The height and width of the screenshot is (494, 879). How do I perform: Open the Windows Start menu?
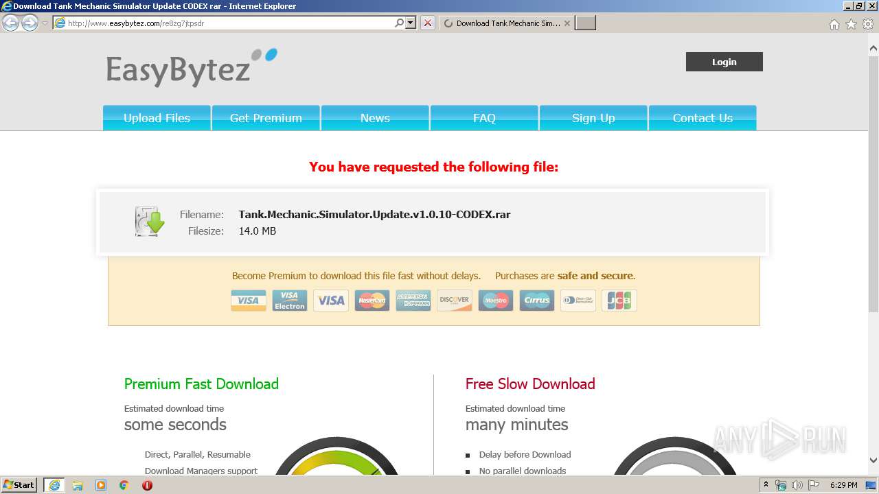click(x=19, y=485)
